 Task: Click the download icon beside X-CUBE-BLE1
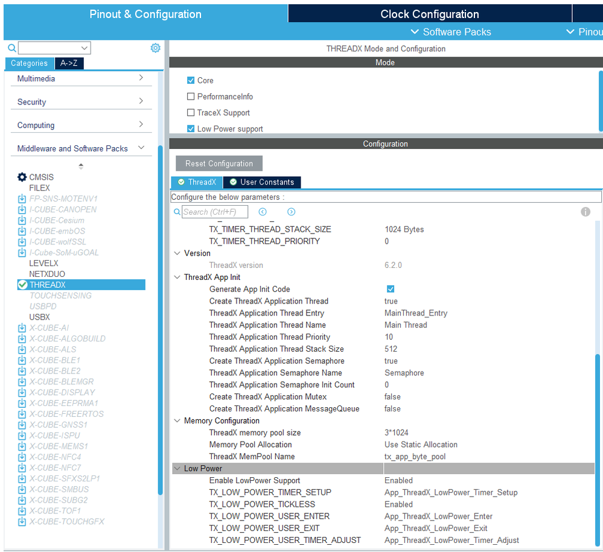pyautogui.click(x=22, y=360)
